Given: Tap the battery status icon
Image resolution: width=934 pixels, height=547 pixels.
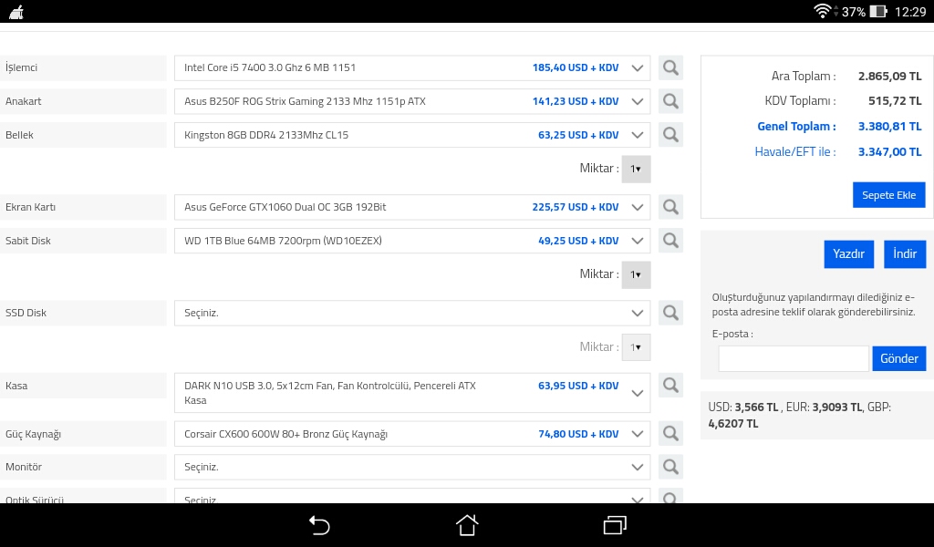Looking at the screenshot, I should (x=878, y=11).
